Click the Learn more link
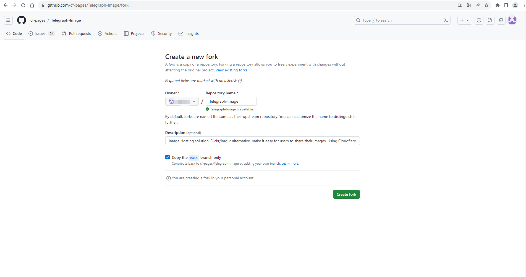This screenshot has height=277, width=526. pos(290,164)
